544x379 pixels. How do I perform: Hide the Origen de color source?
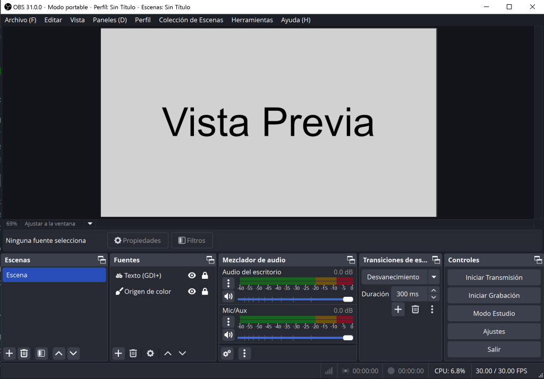192,291
